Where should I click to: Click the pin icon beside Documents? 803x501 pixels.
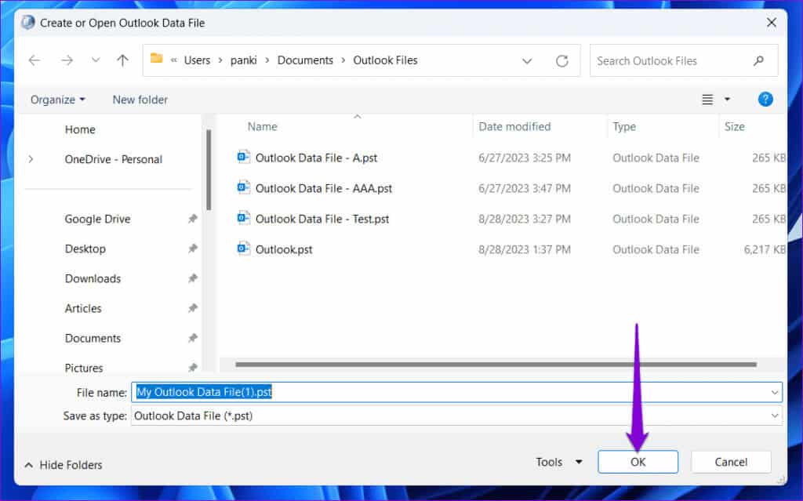coord(193,338)
